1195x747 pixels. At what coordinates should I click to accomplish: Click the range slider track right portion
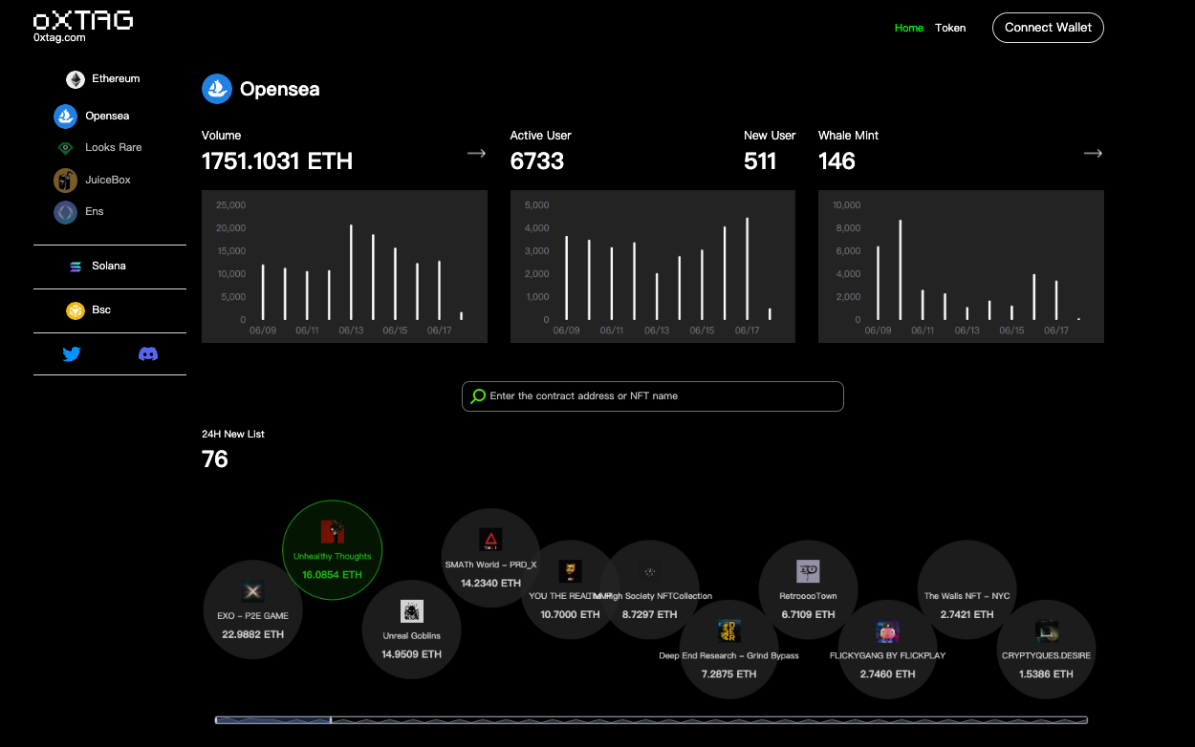point(709,720)
